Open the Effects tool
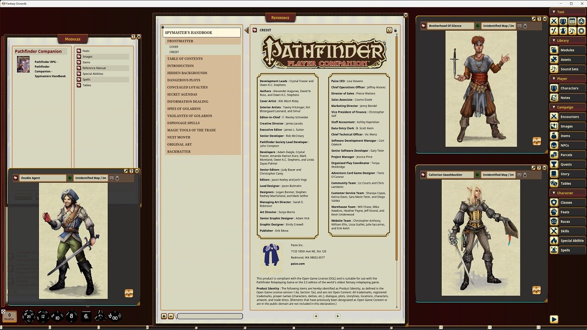 point(563,31)
